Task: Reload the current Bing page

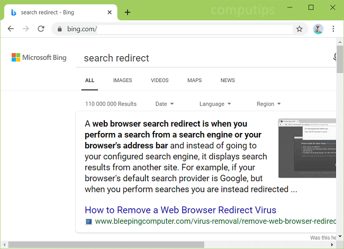Action: pyautogui.click(x=41, y=29)
